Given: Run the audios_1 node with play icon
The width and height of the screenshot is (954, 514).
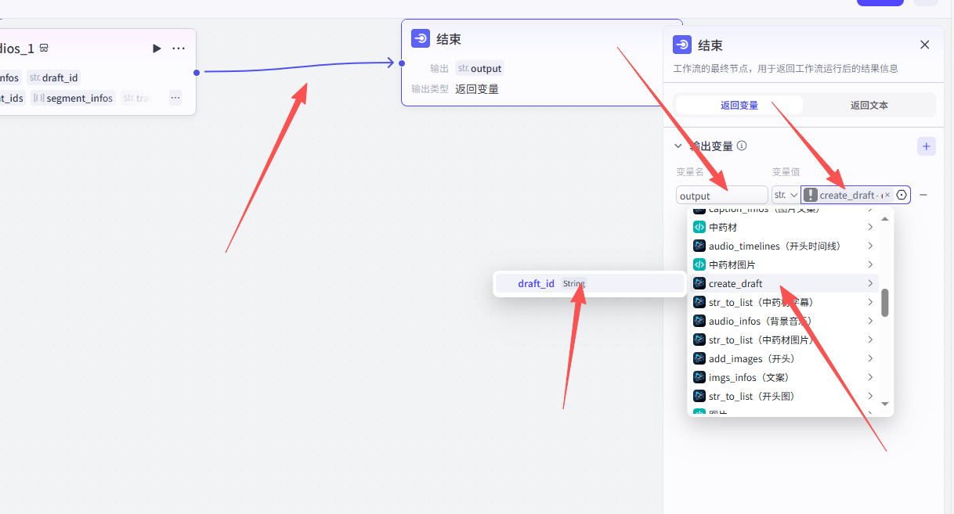Looking at the screenshot, I should tap(157, 49).
